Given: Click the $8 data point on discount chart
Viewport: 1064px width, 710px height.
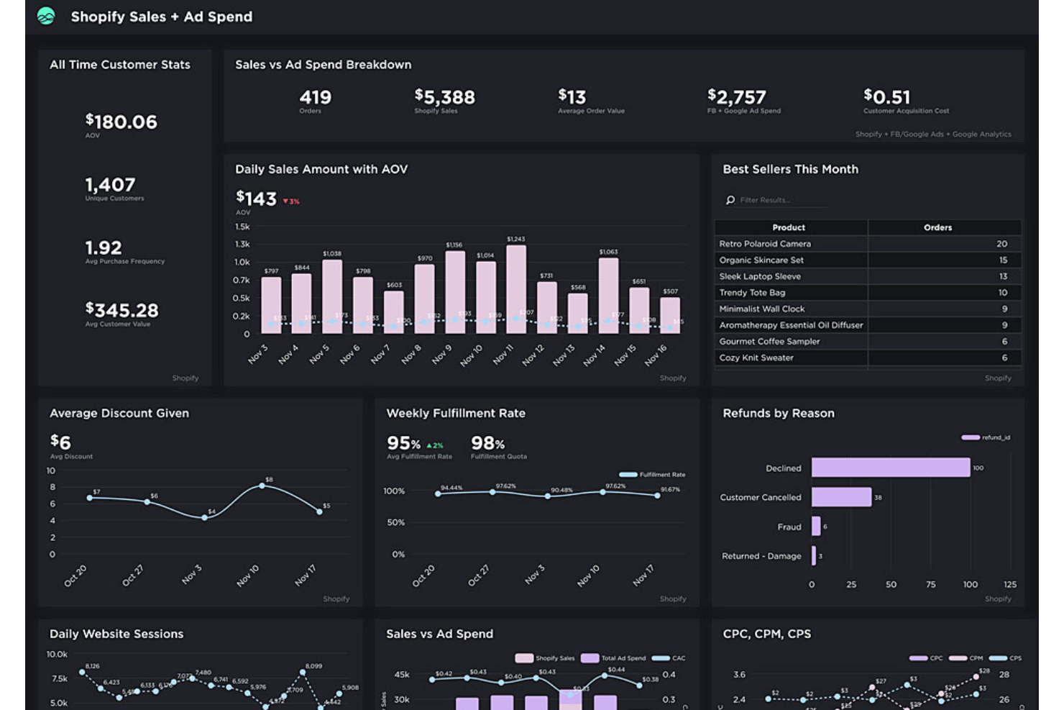Looking at the screenshot, I should coord(262,486).
